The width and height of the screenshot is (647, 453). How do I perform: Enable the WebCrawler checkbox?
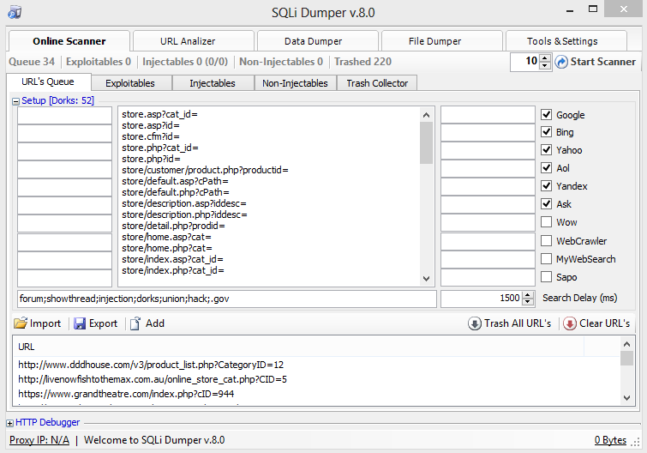coord(547,240)
